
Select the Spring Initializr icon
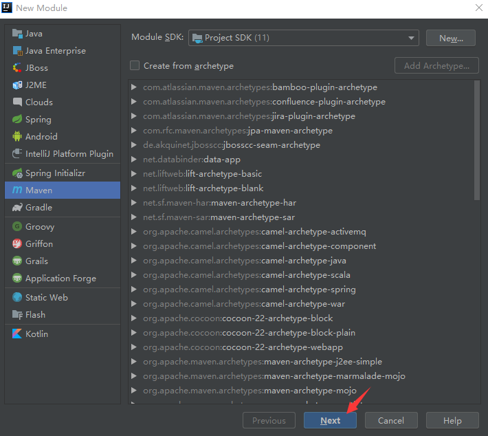pyautogui.click(x=17, y=173)
